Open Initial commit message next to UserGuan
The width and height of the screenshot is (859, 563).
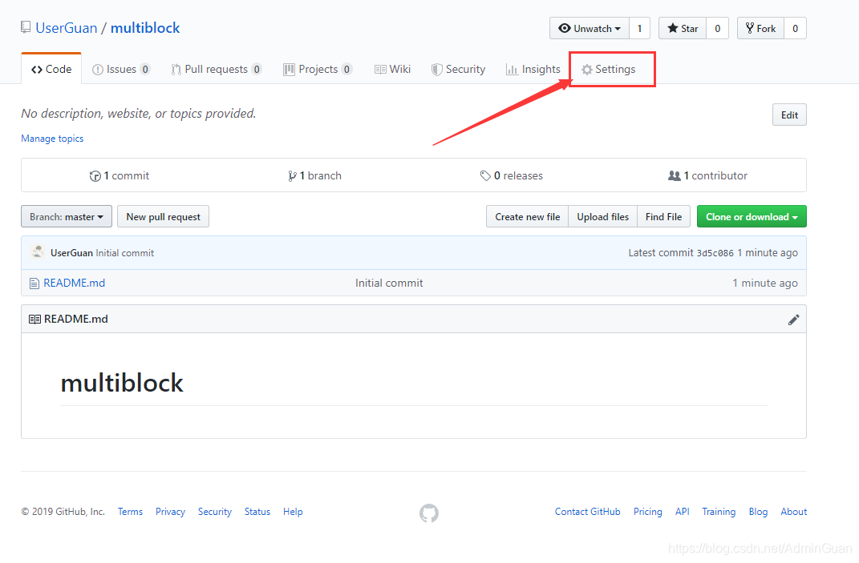coord(125,253)
